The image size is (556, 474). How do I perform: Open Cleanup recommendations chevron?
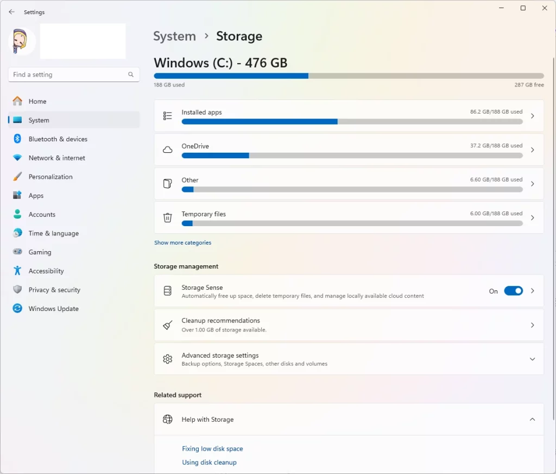532,325
